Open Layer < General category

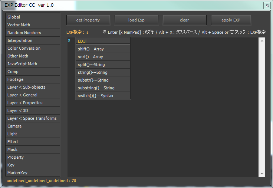(33, 95)
